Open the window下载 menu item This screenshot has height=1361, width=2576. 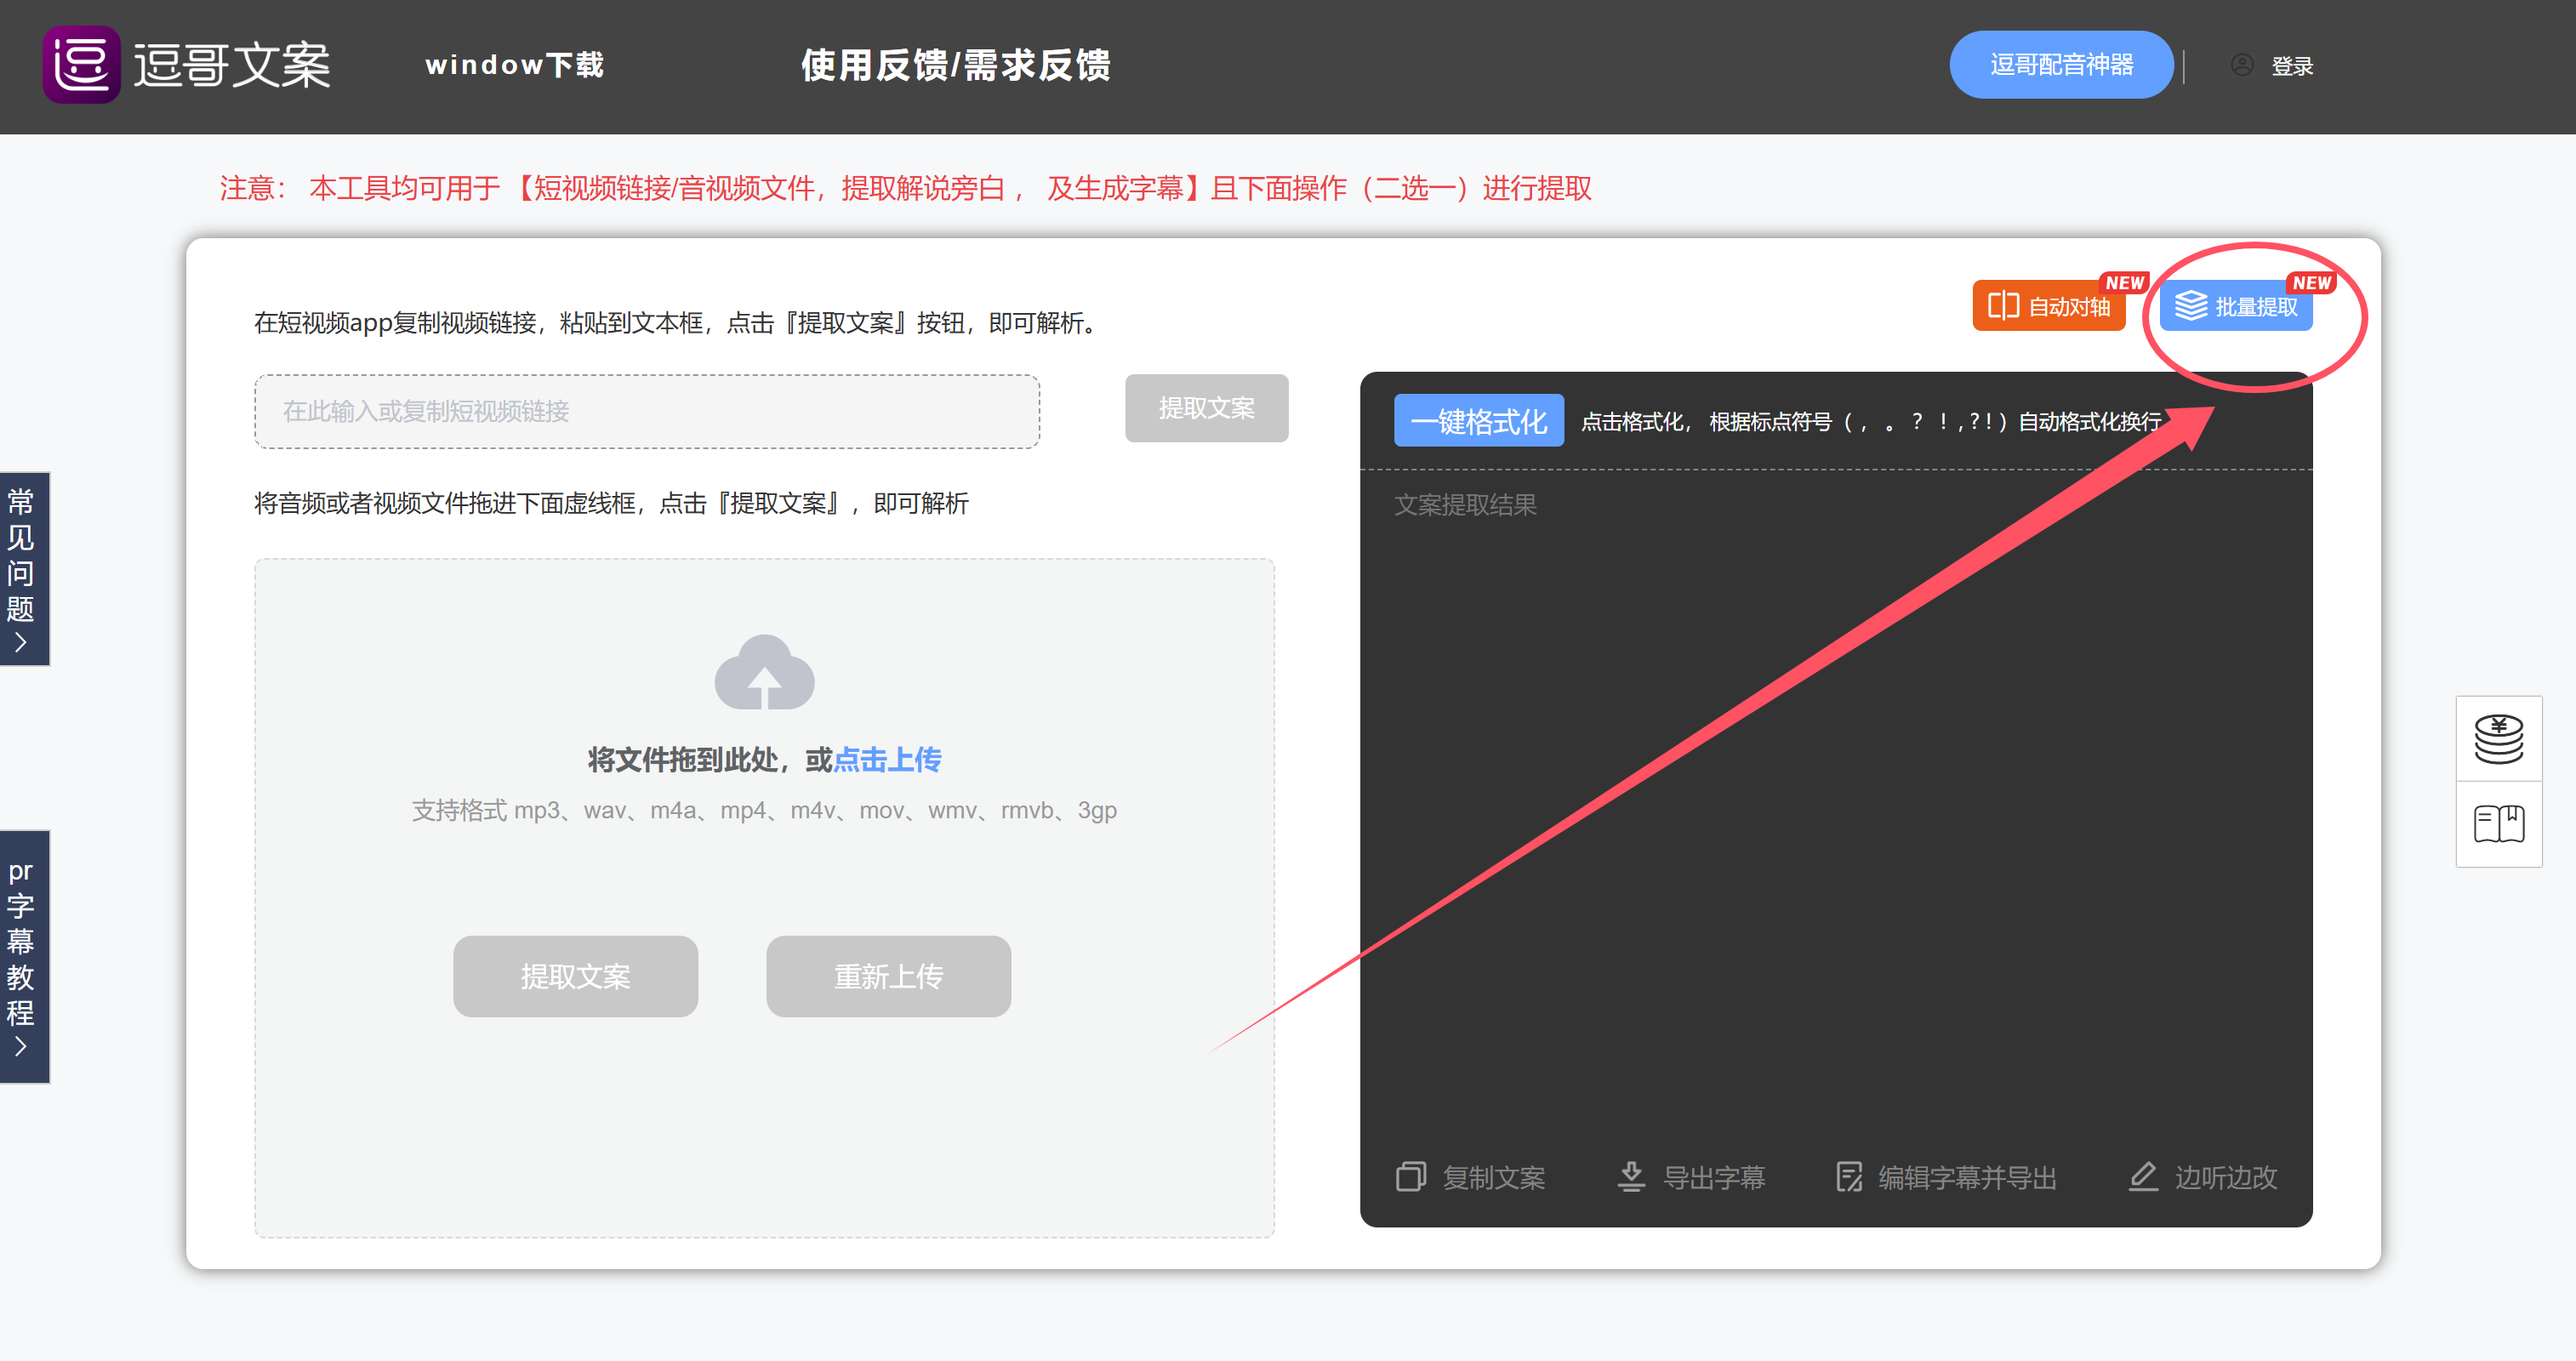pyautogui.click(x=514, y=65)
